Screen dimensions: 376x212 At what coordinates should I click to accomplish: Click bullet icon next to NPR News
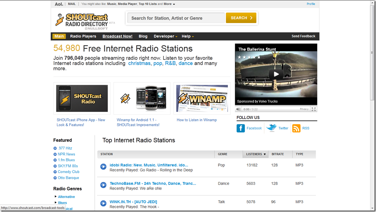pos(55,154)
